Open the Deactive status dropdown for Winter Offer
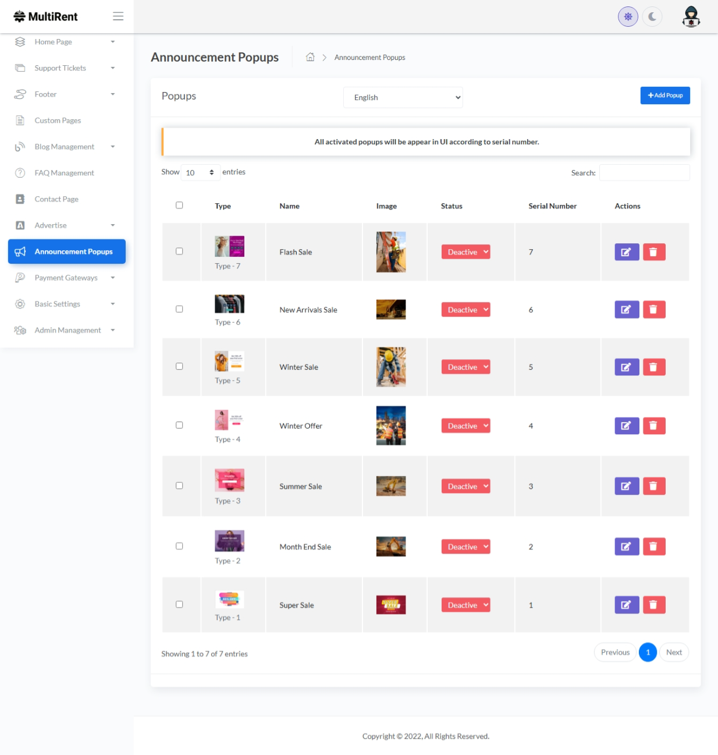Screen dimensions: 718x755 [465, 426]
